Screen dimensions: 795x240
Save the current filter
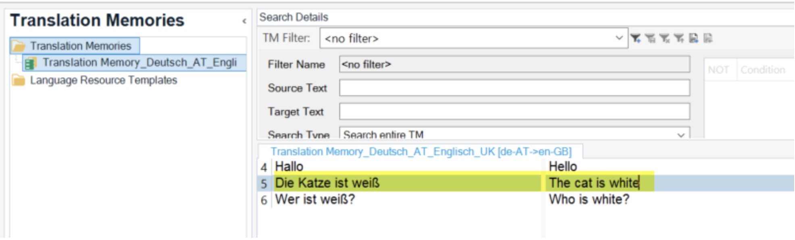pyautogui.click(x=650, y=38)
